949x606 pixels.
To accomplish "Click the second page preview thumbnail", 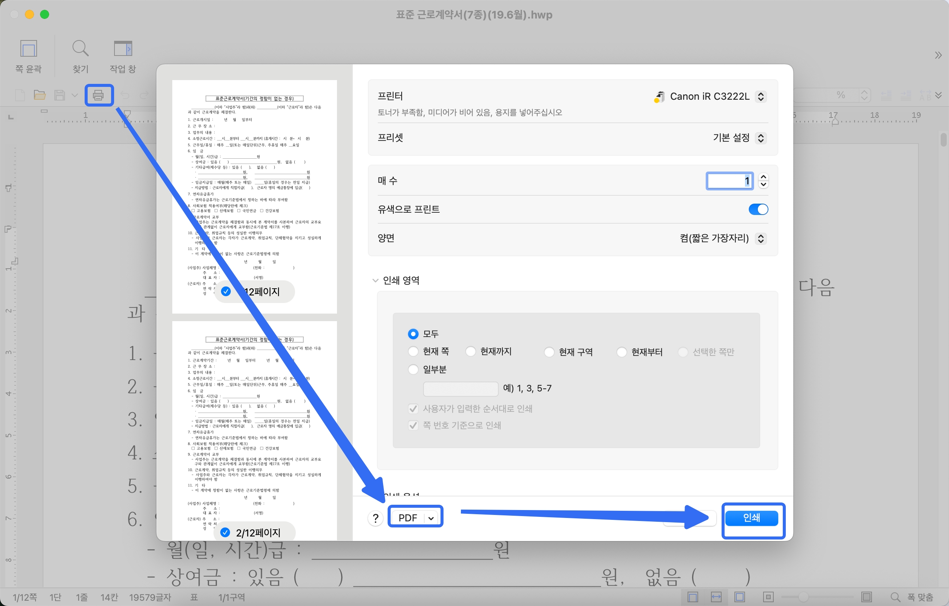I will pyautogui.click(x=254, y=431).
